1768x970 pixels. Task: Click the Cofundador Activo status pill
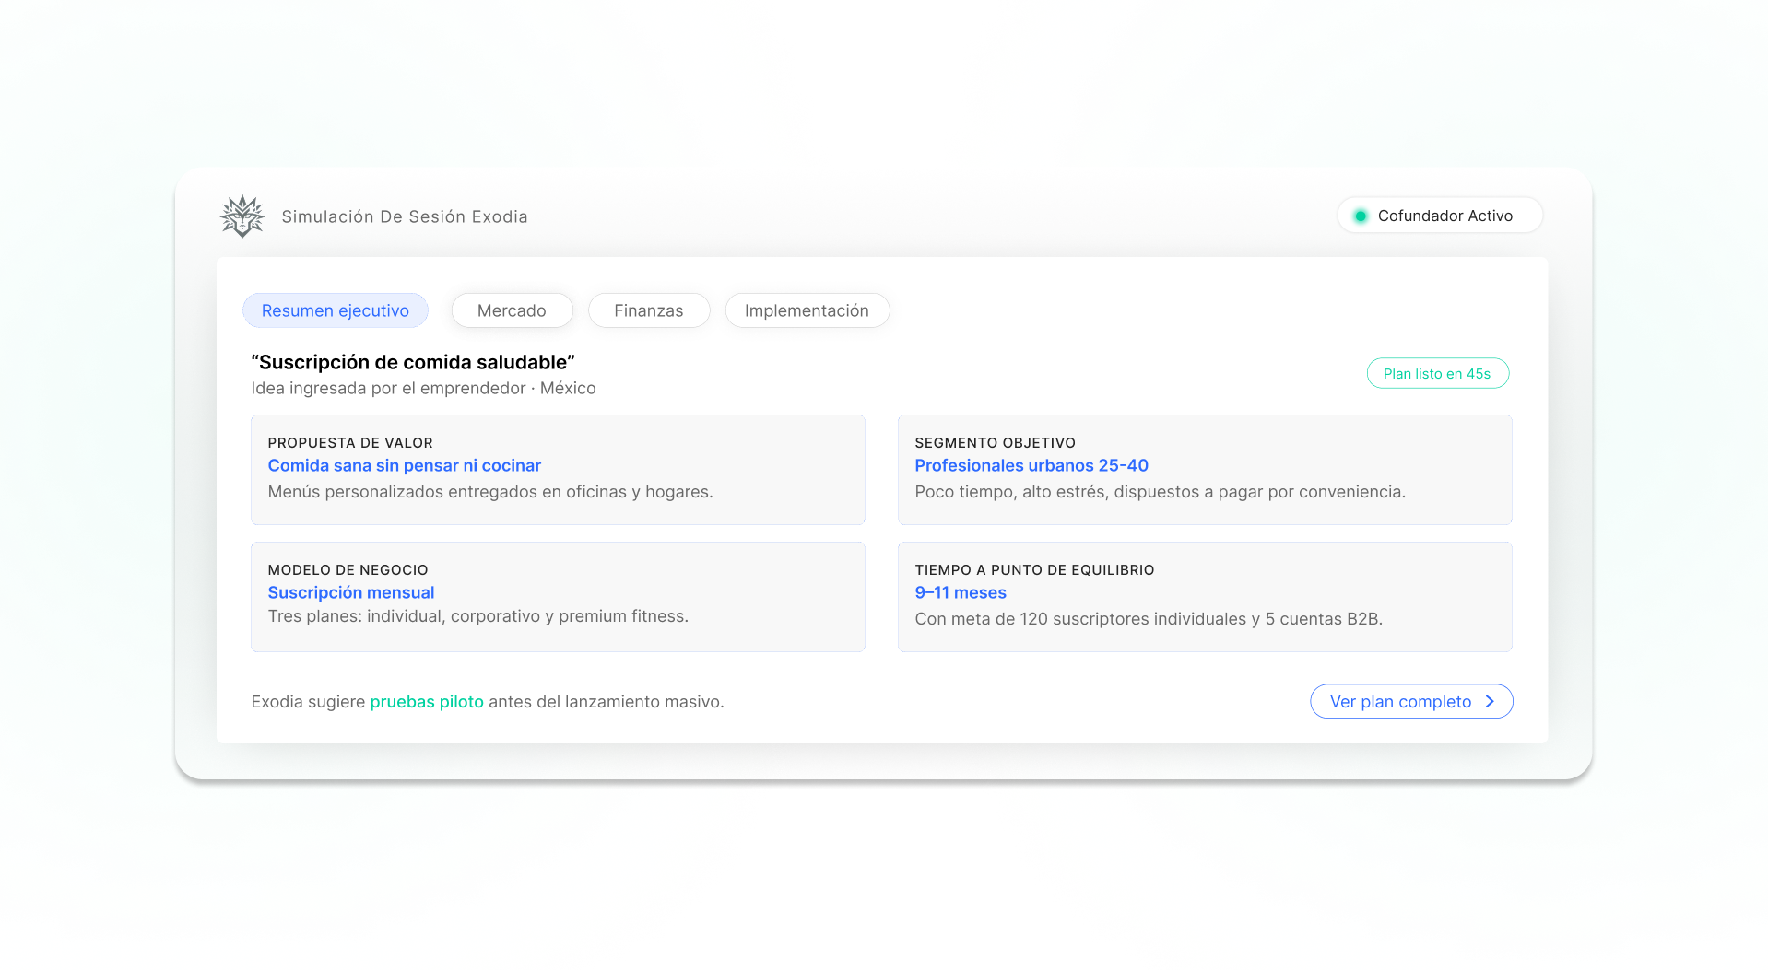[1439, 216]
